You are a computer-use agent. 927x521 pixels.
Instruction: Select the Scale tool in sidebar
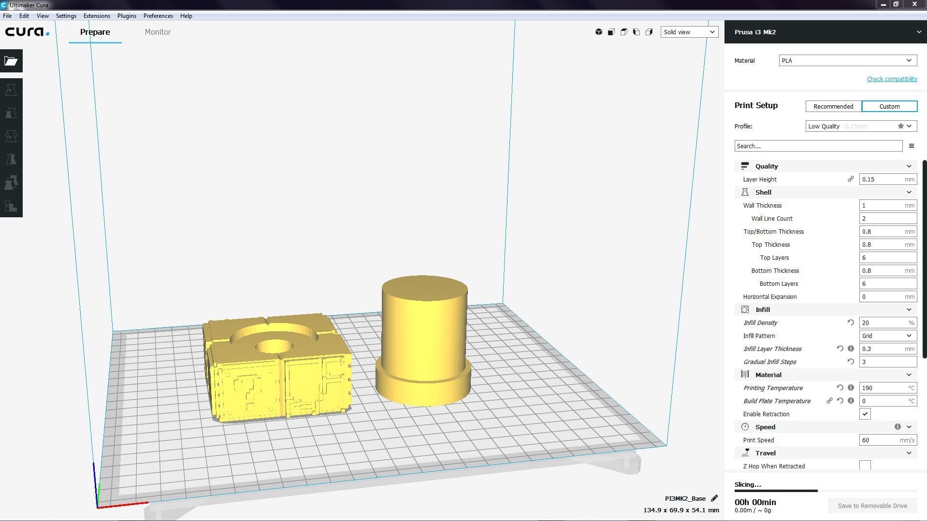coord(11,113)
